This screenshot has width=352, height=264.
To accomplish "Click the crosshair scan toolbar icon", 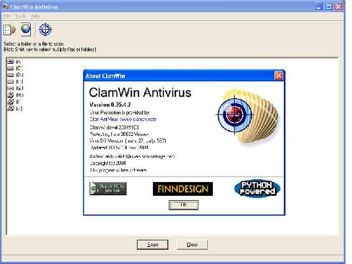I will click(x=45, y=29).
